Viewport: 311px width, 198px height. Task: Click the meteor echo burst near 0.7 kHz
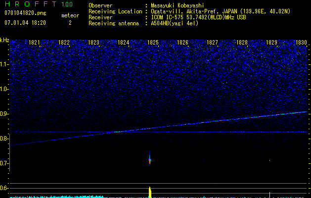coord(149,159)
